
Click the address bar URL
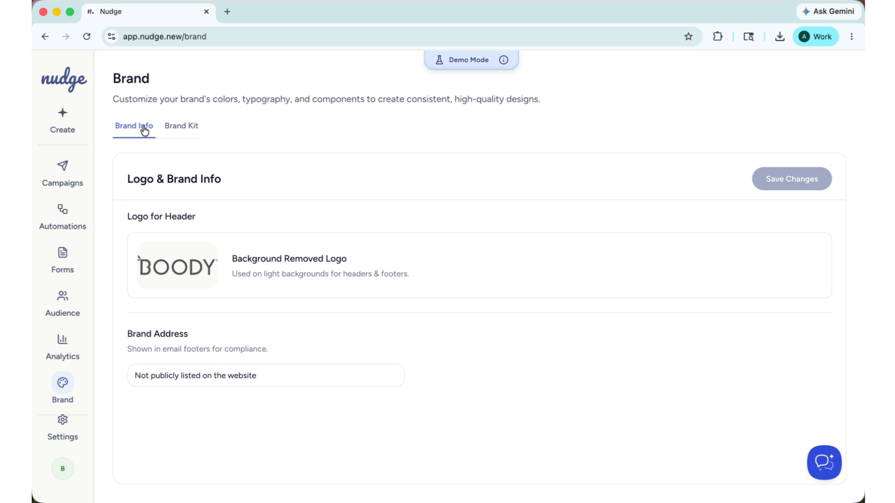(x=165, y=36)
